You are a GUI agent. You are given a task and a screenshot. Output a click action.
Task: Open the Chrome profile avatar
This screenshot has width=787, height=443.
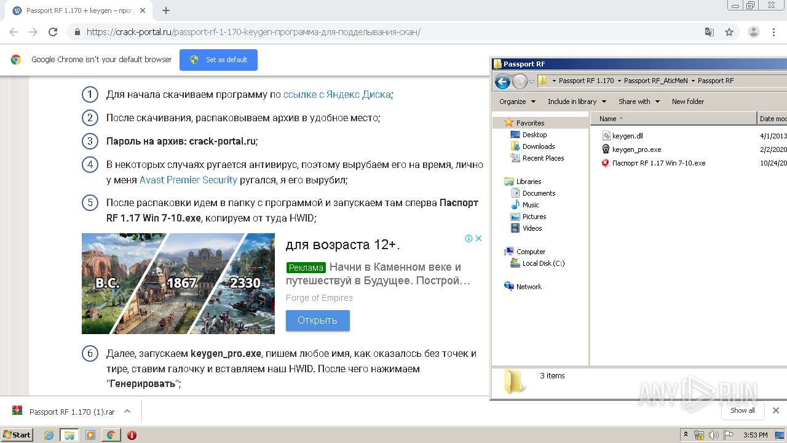(753, 32)
